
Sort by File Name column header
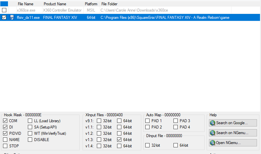coord(26,4)
